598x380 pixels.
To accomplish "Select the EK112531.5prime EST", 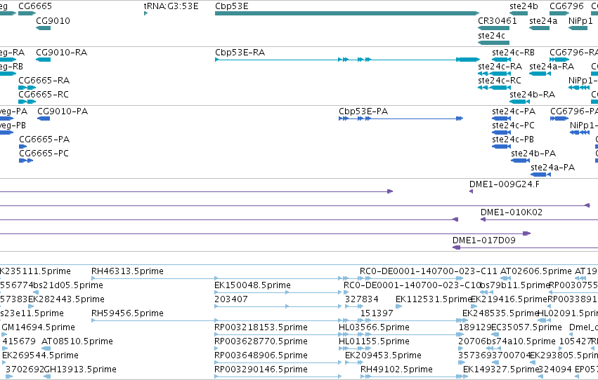I will tap(398, 306).
